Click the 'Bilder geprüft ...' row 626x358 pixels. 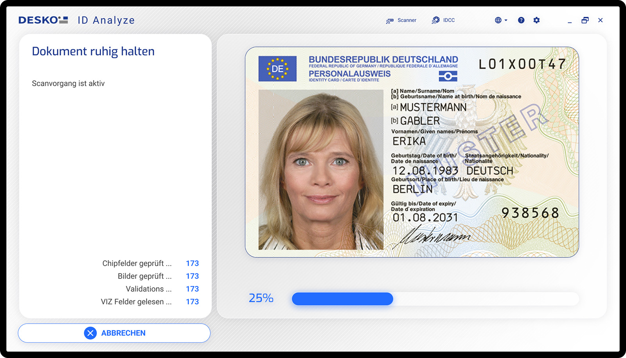coord(158,276)
